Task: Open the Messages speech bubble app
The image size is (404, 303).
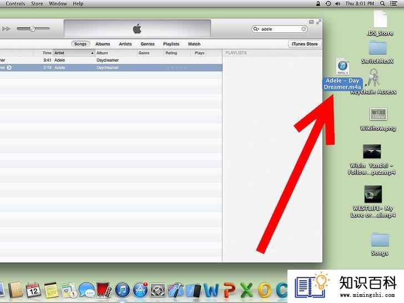Action: pyautogui.click(x=87, y=290)
